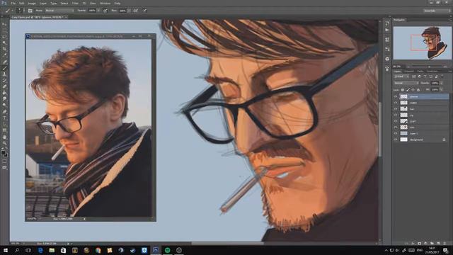Select the Zoom tool in the toolbox
The height and width of the screenshot is (255, 453).
[x=4, y=143]
